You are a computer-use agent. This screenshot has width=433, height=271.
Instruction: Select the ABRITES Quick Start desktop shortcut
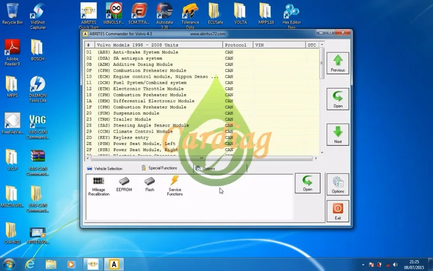(89, 16)
